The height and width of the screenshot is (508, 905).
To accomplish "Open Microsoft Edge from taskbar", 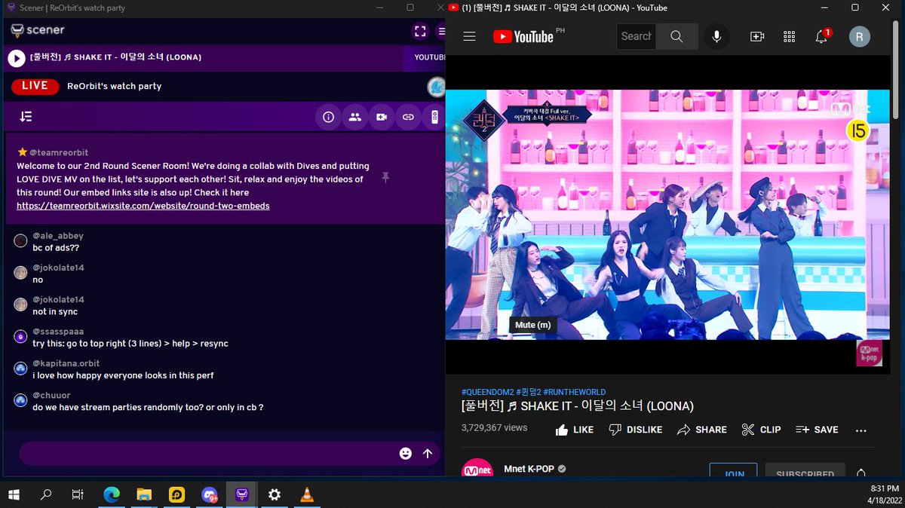I will [x=112, y=494].
